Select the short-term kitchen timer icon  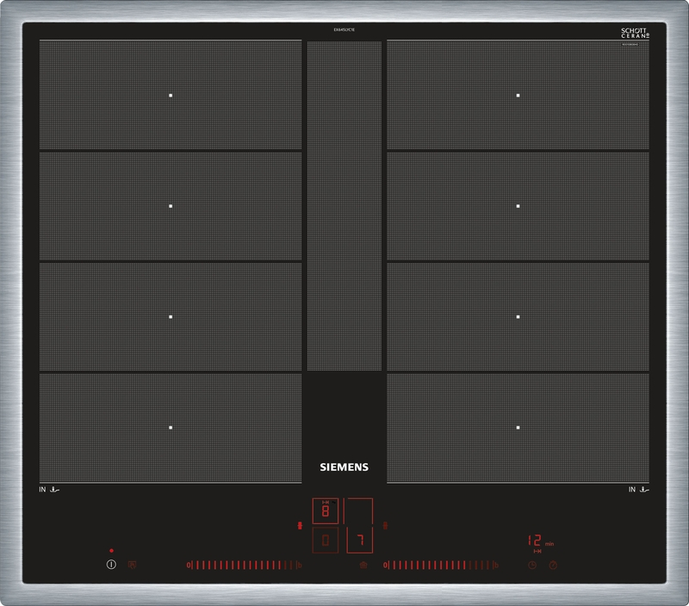tap(553, 565)
